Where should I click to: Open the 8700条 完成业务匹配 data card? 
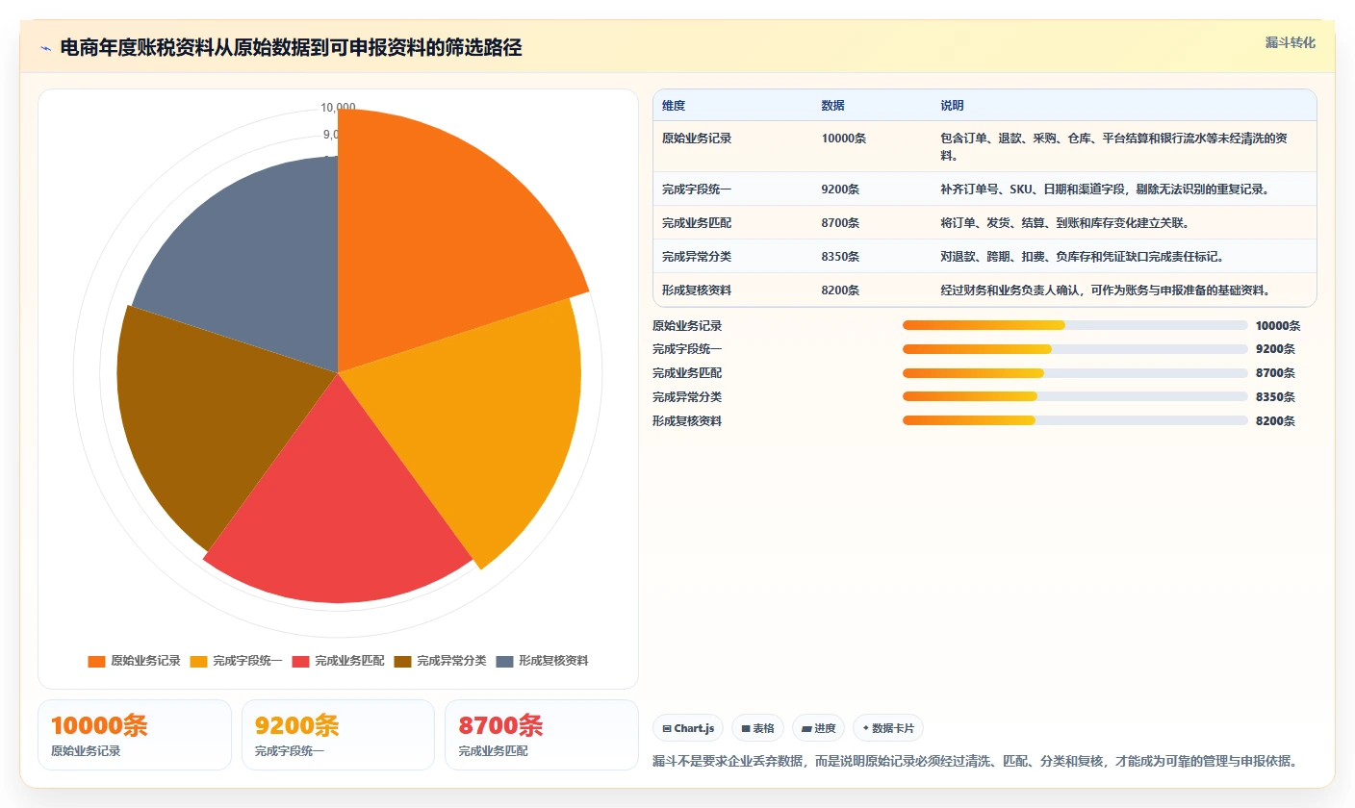[x=542, y=735]
